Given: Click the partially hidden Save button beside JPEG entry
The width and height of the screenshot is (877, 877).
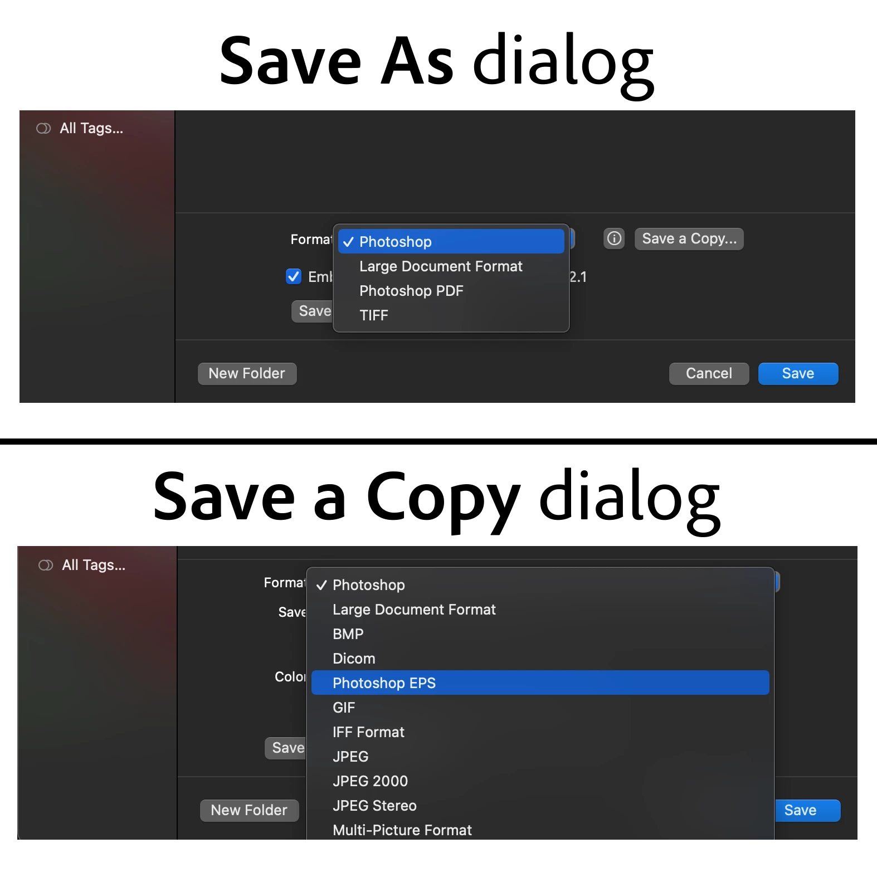Looking at the screenshot, I should tap(285, 748).
